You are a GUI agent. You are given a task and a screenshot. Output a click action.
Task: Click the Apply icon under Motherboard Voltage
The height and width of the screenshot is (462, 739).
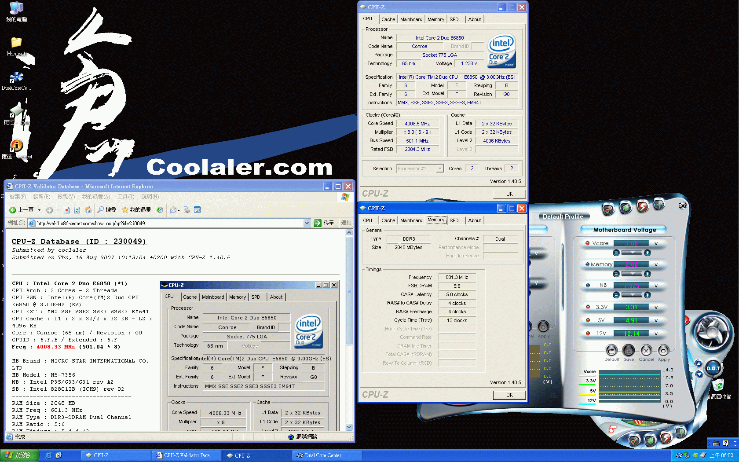tap(663, 351)
